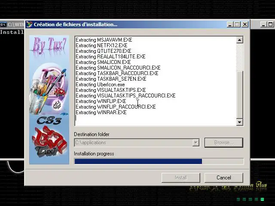
Task: Select line 'Extracting TASKBAR_RACCOURCI.EXE'
Action: pyautogui.click(x=117, y=73)
